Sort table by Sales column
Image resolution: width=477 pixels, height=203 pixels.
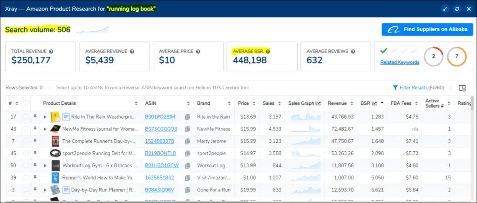[x=279, y=103]
